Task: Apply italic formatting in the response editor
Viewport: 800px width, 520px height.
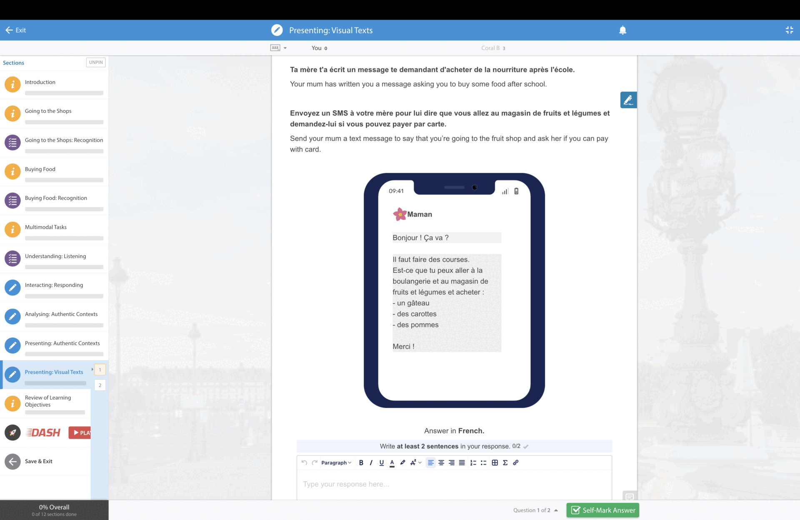Action: click(371, 463)
